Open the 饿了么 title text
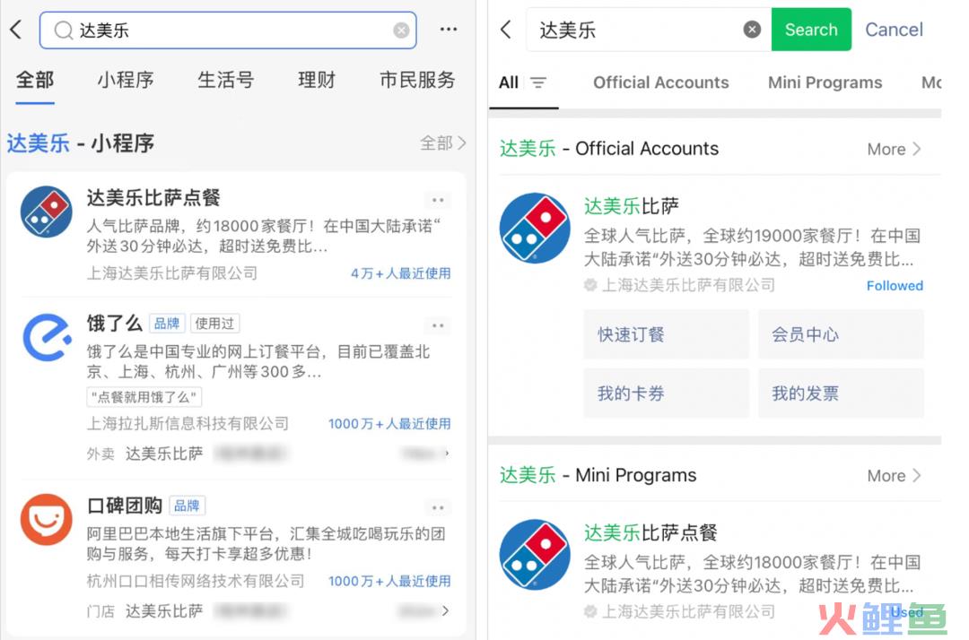 tap(114, 323)
